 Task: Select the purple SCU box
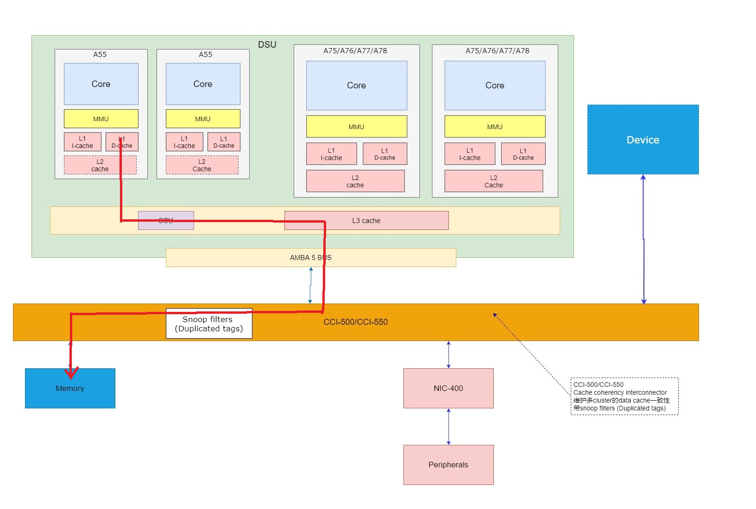(x=166, y=221)
